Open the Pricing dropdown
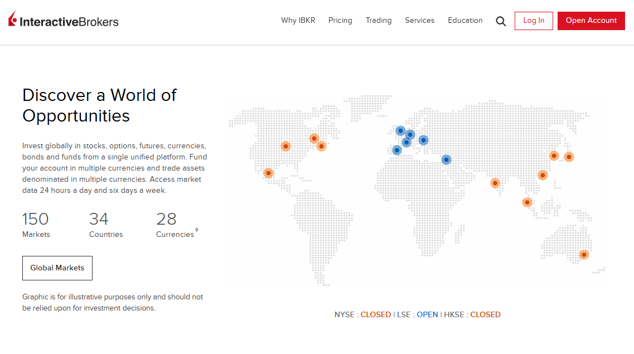The width and height of the screenshot is (634, 354). click(x=340, y=21)
